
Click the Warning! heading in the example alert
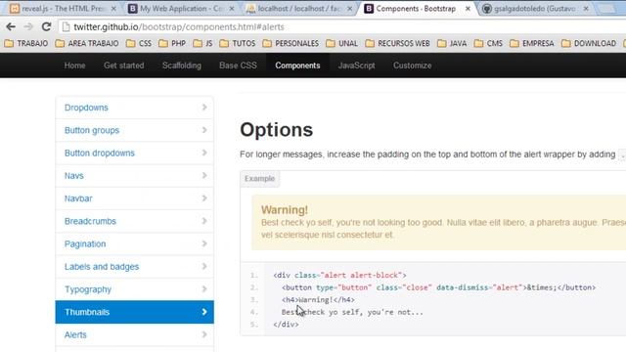[x=285, y=210]
